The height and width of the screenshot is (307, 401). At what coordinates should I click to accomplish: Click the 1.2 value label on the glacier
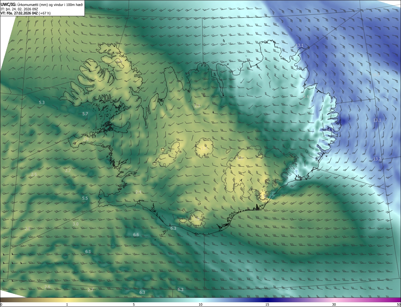(204, 148)
